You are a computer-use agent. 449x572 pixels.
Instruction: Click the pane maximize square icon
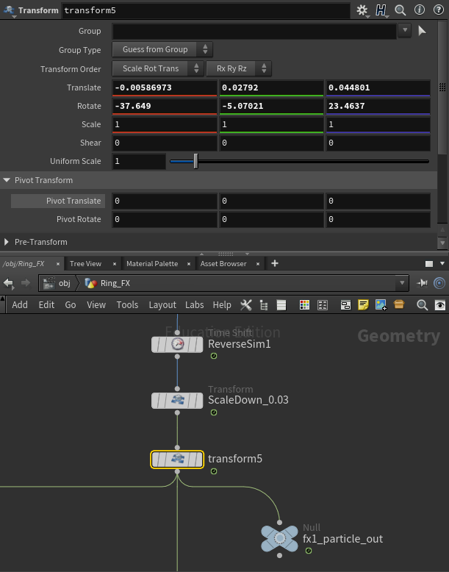tap(429, 264)
